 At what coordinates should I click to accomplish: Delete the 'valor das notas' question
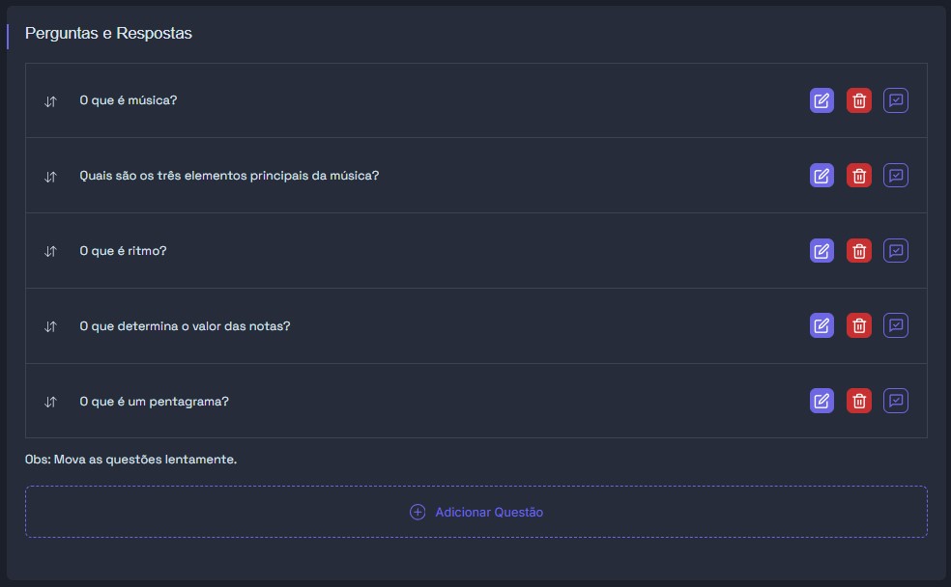[x=858, y=326]
